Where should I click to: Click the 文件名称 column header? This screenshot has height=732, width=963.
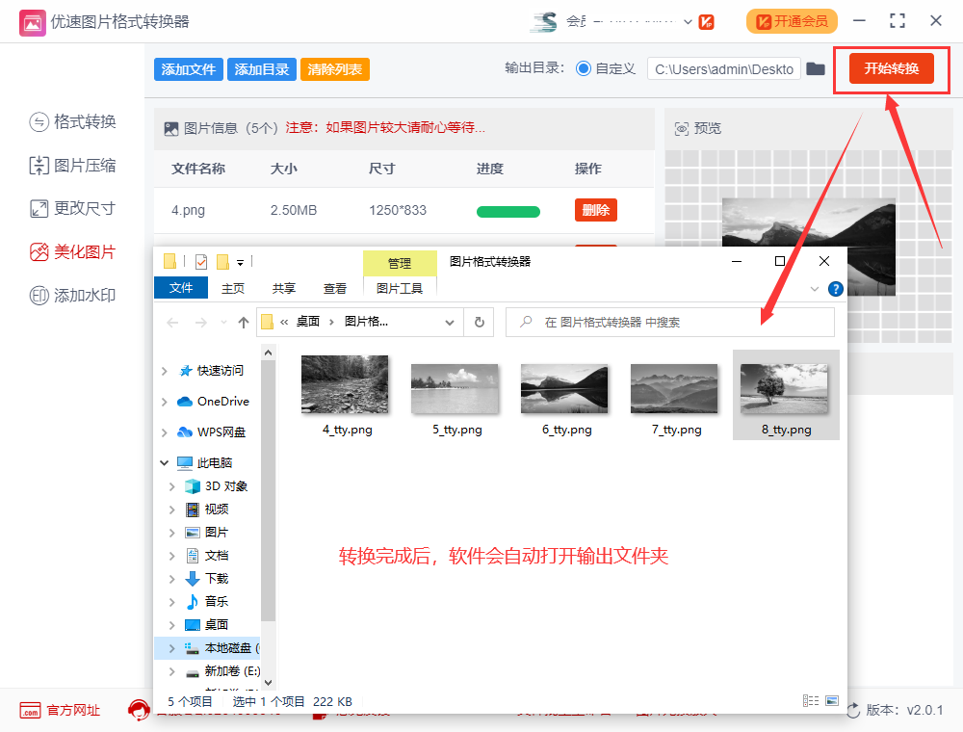tap(198, 169)
